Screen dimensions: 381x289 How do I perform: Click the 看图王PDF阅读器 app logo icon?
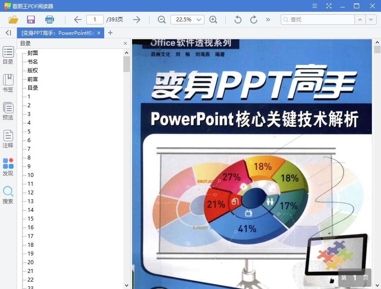(7, 6)
